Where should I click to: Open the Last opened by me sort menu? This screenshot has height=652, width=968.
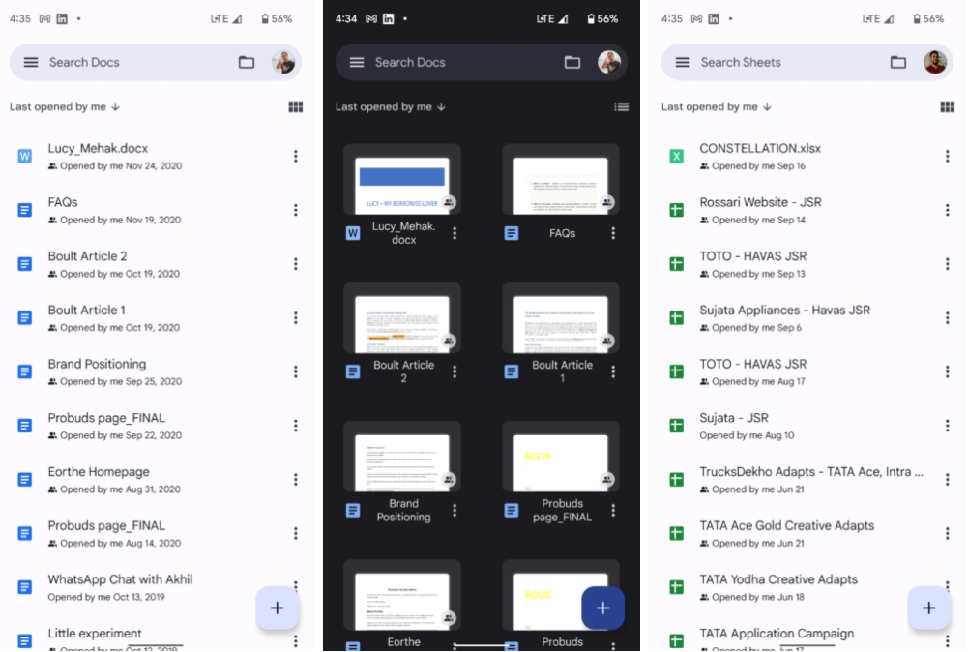[x=60, y=106]
